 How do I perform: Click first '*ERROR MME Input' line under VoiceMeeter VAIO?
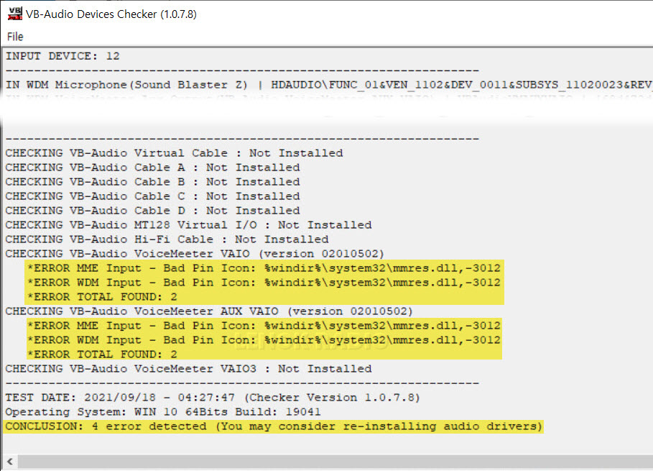coord(264,268)
